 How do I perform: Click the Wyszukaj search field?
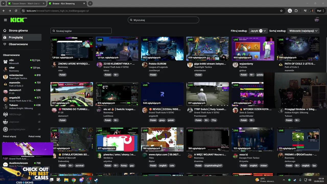point(163,20)
